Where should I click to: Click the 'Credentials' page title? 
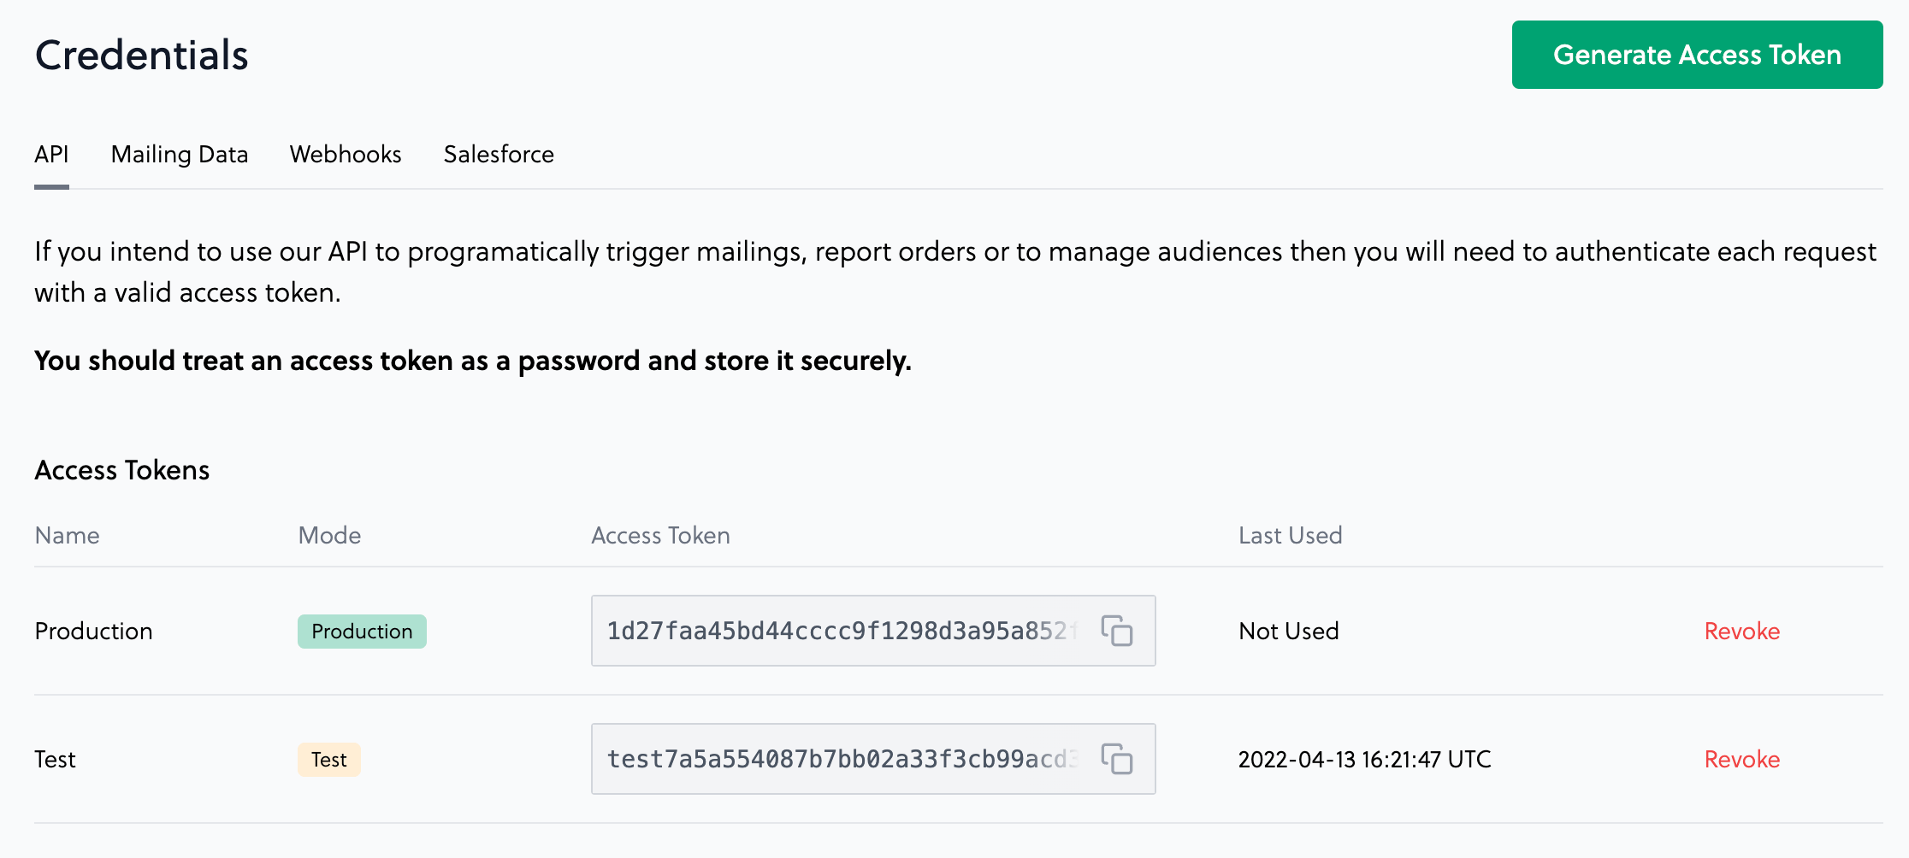pos(142,56)
